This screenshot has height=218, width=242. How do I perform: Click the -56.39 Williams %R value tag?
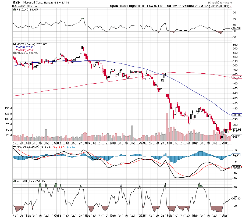coord(236,198)
